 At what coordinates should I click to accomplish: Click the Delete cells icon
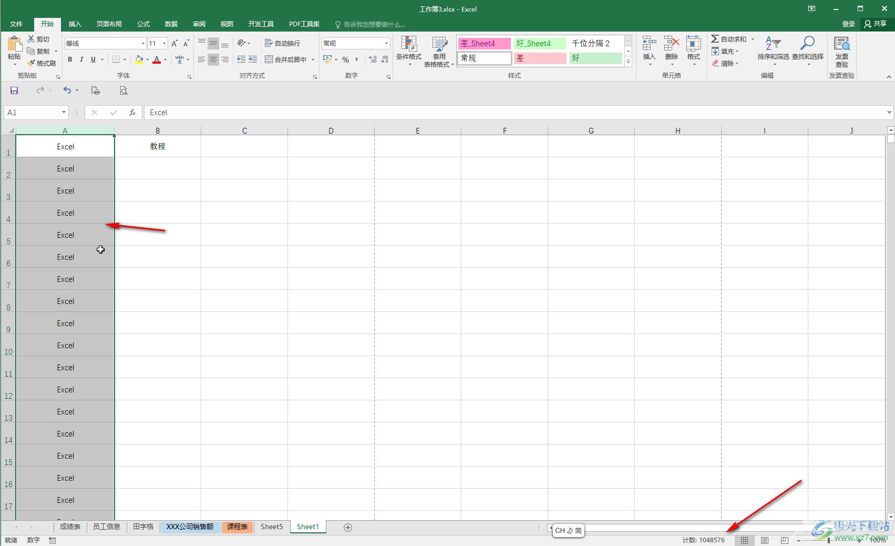pyautogui.click(x=671, y=44)
